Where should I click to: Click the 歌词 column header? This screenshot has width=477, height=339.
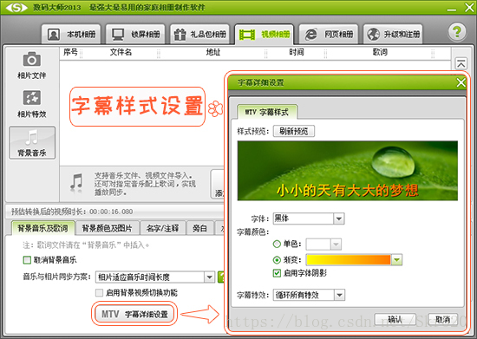pos(380,52)
